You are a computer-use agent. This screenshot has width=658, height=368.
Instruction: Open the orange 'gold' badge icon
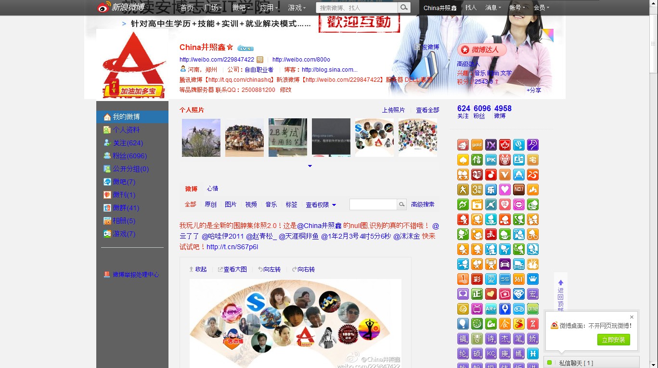tap(477, 145)
